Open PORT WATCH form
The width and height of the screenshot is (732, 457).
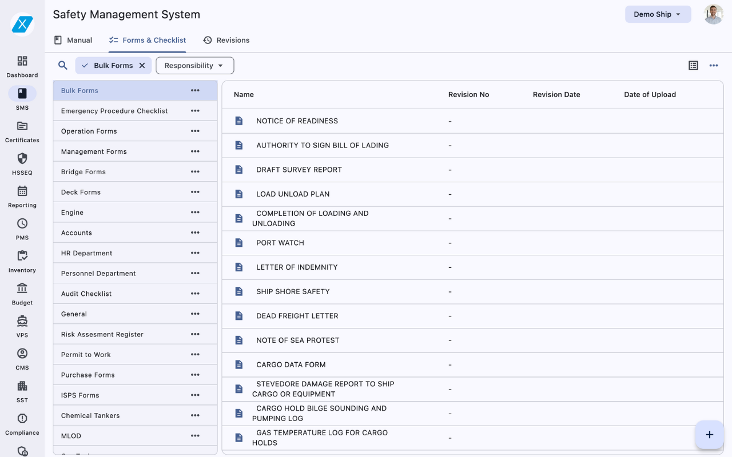click(280, 243)
